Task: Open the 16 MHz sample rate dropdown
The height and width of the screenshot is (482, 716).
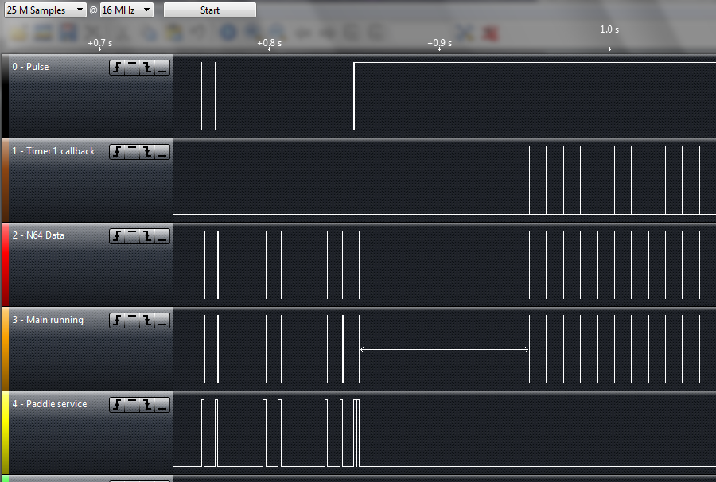Action: point(126,10)
